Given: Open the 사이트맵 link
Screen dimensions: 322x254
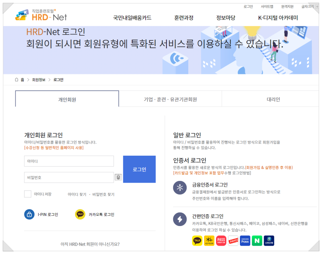Looking at the screenshot, I should pyautogui.click(x=267, y=7).
